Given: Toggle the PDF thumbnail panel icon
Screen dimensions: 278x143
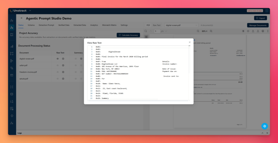Looking at the screenshot, I should coord(146,37).
